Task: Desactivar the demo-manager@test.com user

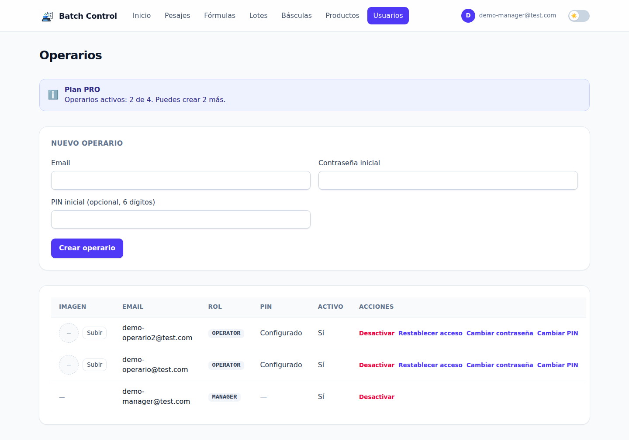Action: click(377, 397)
